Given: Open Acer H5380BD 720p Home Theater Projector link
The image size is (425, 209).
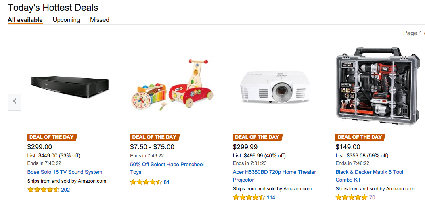Looking at the screenshot, I should [274, 172].
